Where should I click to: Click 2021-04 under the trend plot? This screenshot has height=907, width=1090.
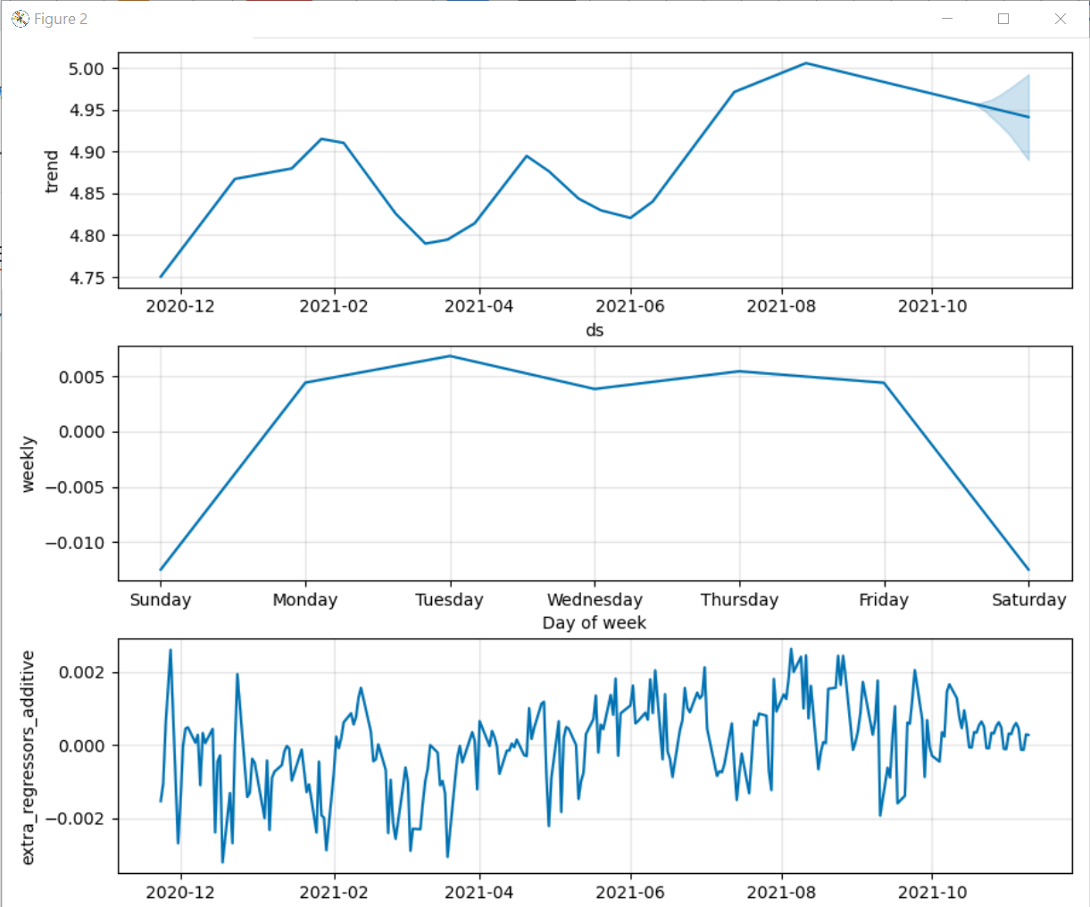tap(479, 306)
